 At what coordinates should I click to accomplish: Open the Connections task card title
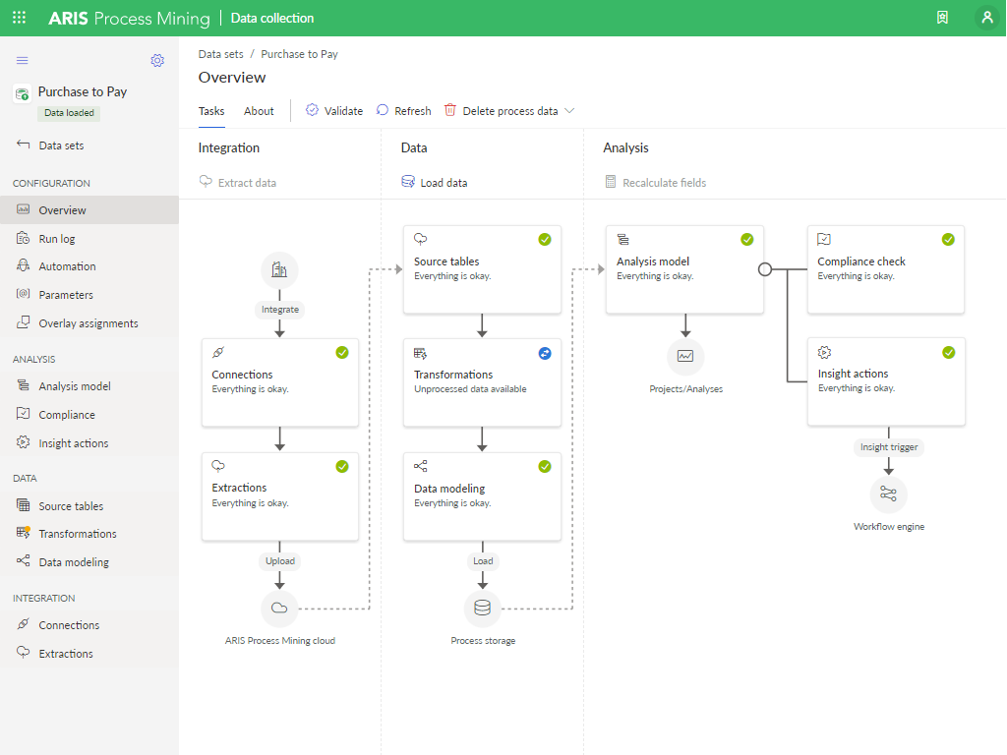point(242,375)
